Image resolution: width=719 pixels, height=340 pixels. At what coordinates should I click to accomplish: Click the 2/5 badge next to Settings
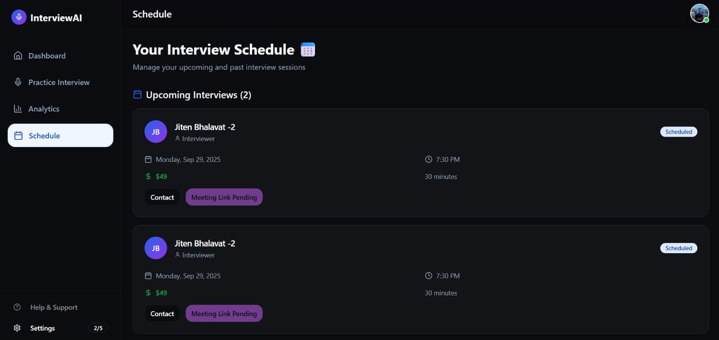(98, 328)
